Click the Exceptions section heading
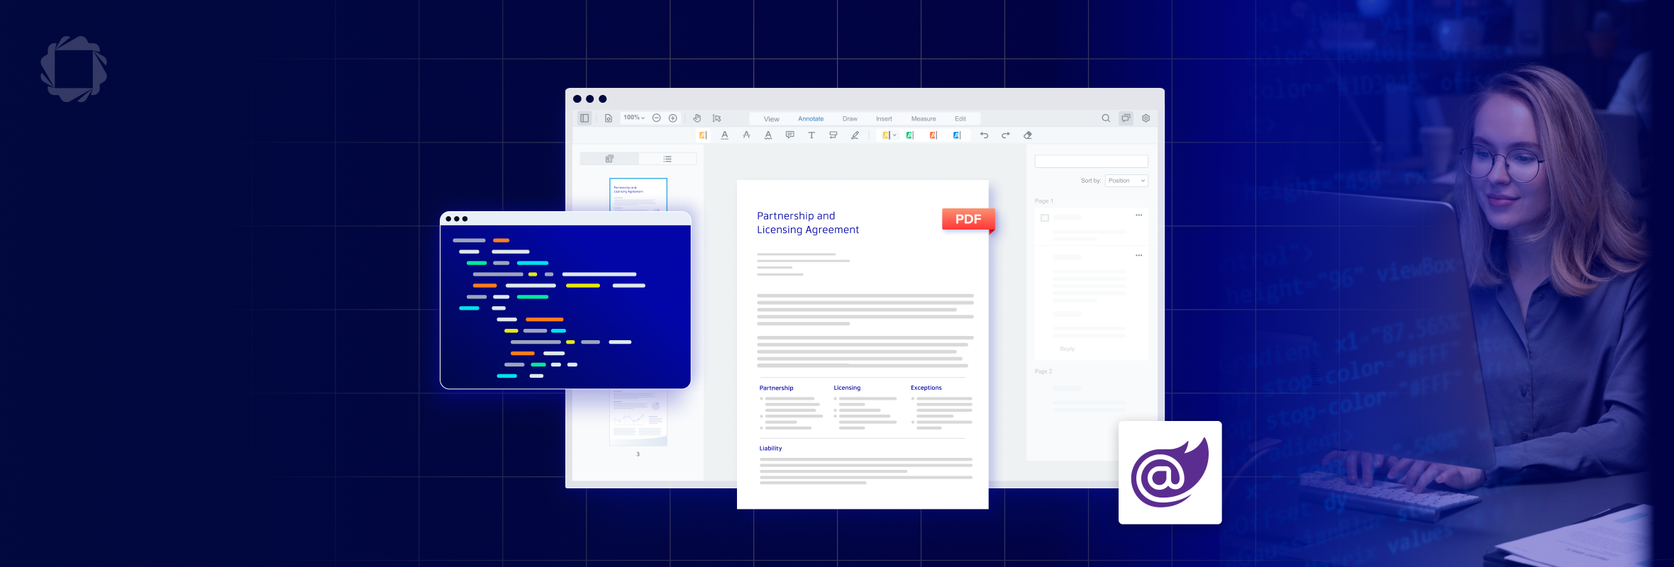This screenshot has width=1674, height=567. tap(926, 388)
